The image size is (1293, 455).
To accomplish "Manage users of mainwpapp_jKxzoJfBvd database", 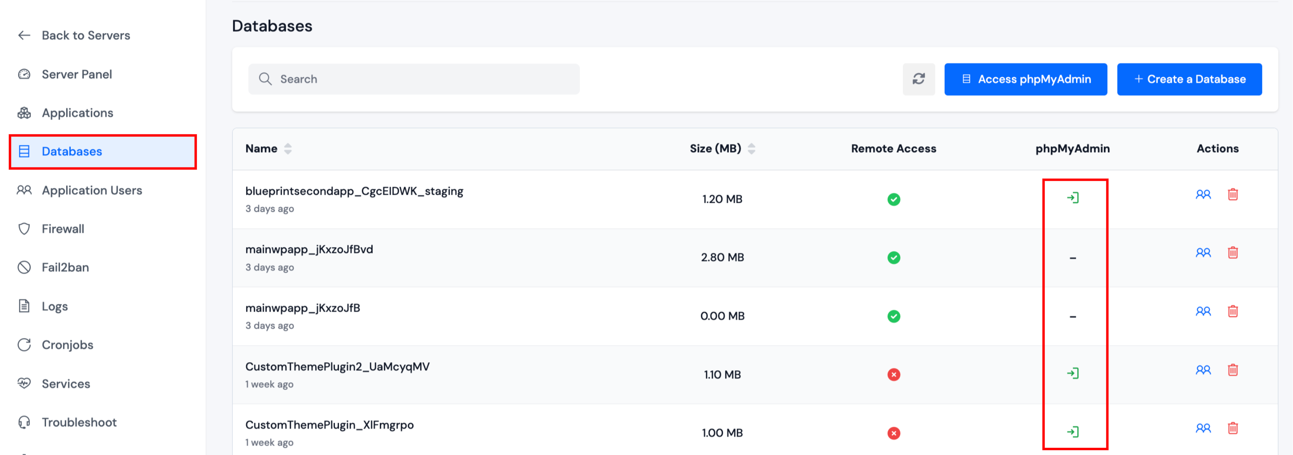I will click(1203, 253).
